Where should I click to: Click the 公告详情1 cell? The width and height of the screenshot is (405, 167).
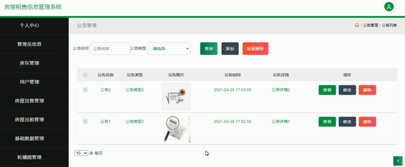pos(281,122)
